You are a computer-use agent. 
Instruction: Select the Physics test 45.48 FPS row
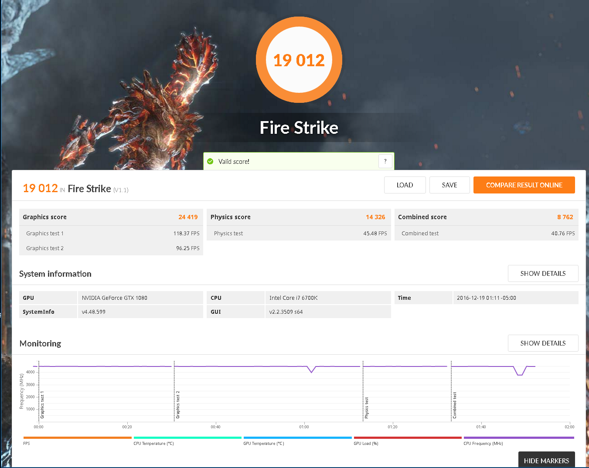coord(299,233)
